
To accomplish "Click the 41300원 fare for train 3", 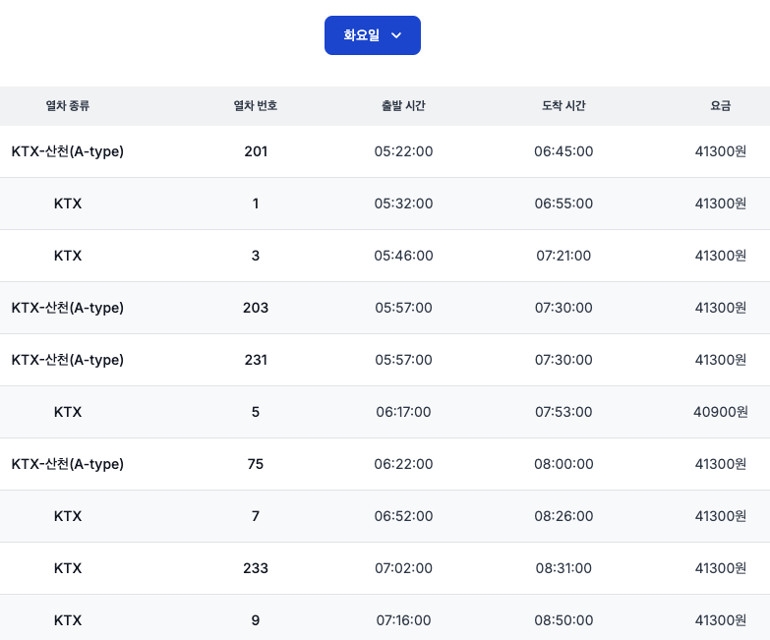I will (x=721, y=256).
